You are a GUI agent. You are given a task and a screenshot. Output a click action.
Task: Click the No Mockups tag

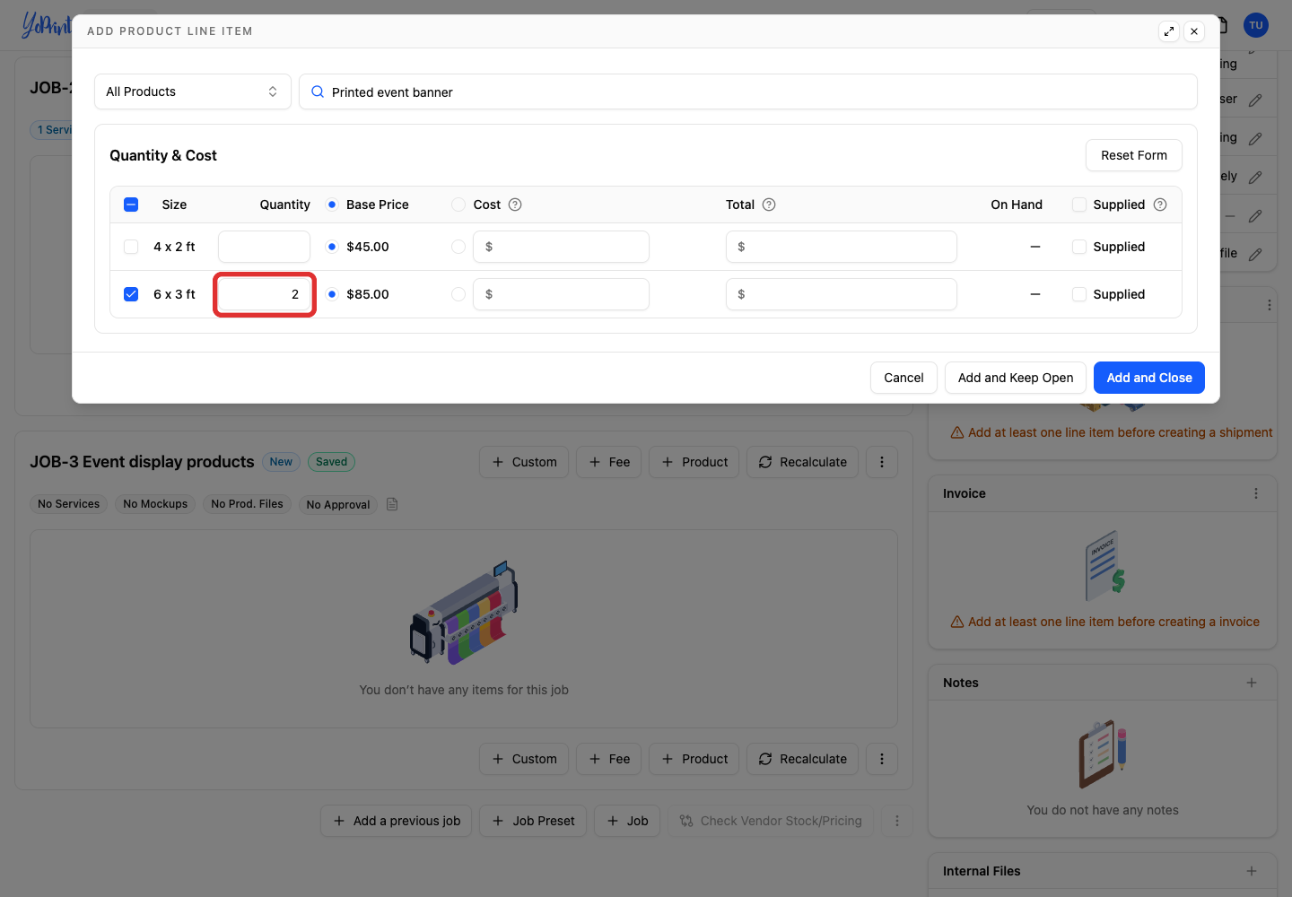155,504
